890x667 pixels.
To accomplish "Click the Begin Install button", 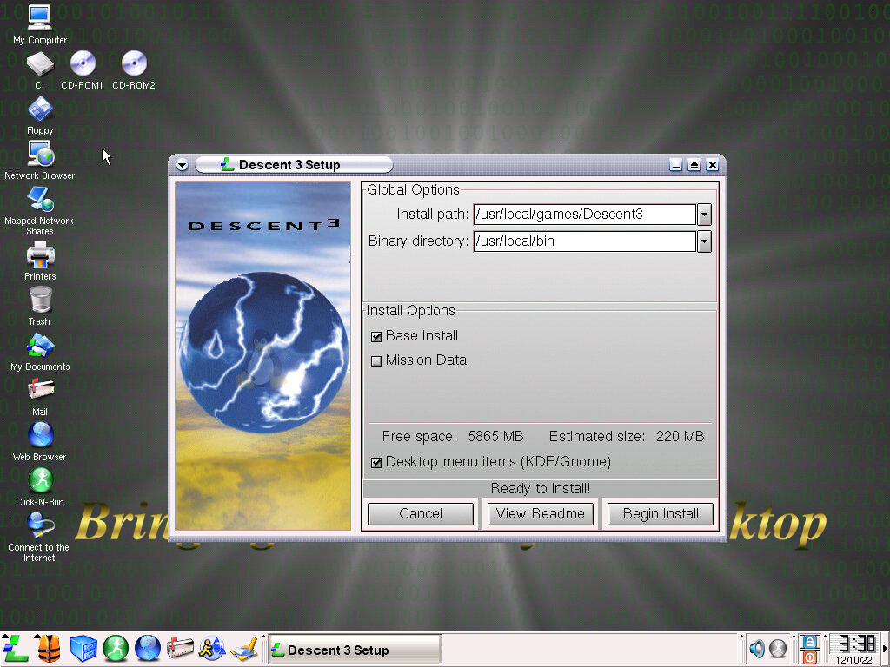I will click(x=661, y=514).
